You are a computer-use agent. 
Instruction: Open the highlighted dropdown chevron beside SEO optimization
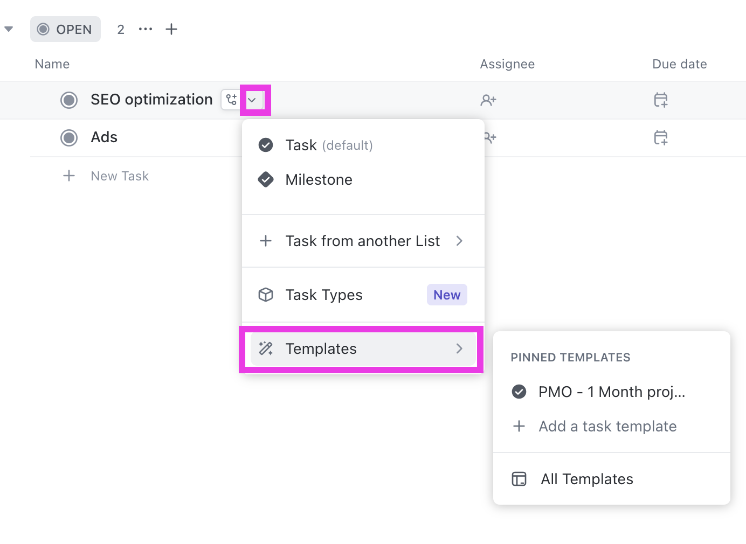[x=254, y=100]
